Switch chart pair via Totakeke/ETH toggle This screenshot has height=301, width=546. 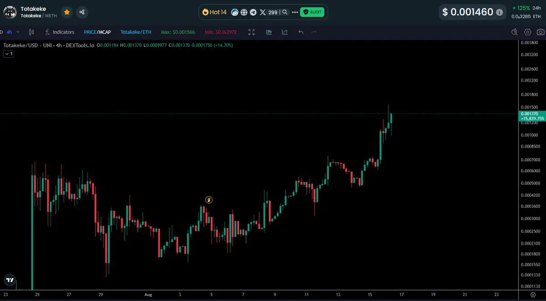tap(136, 32)
